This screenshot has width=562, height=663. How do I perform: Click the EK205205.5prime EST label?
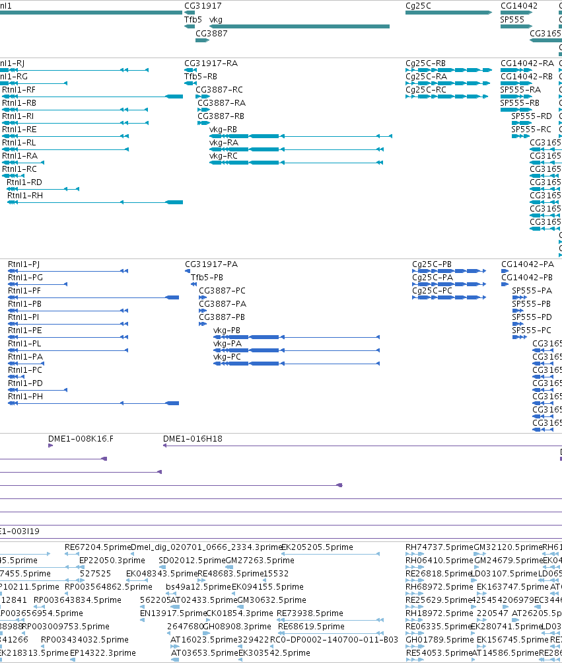317,547
